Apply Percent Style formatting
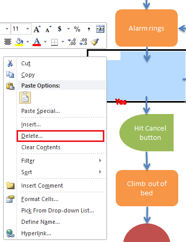This screenshot has height=242, width=186. point(77,29)
